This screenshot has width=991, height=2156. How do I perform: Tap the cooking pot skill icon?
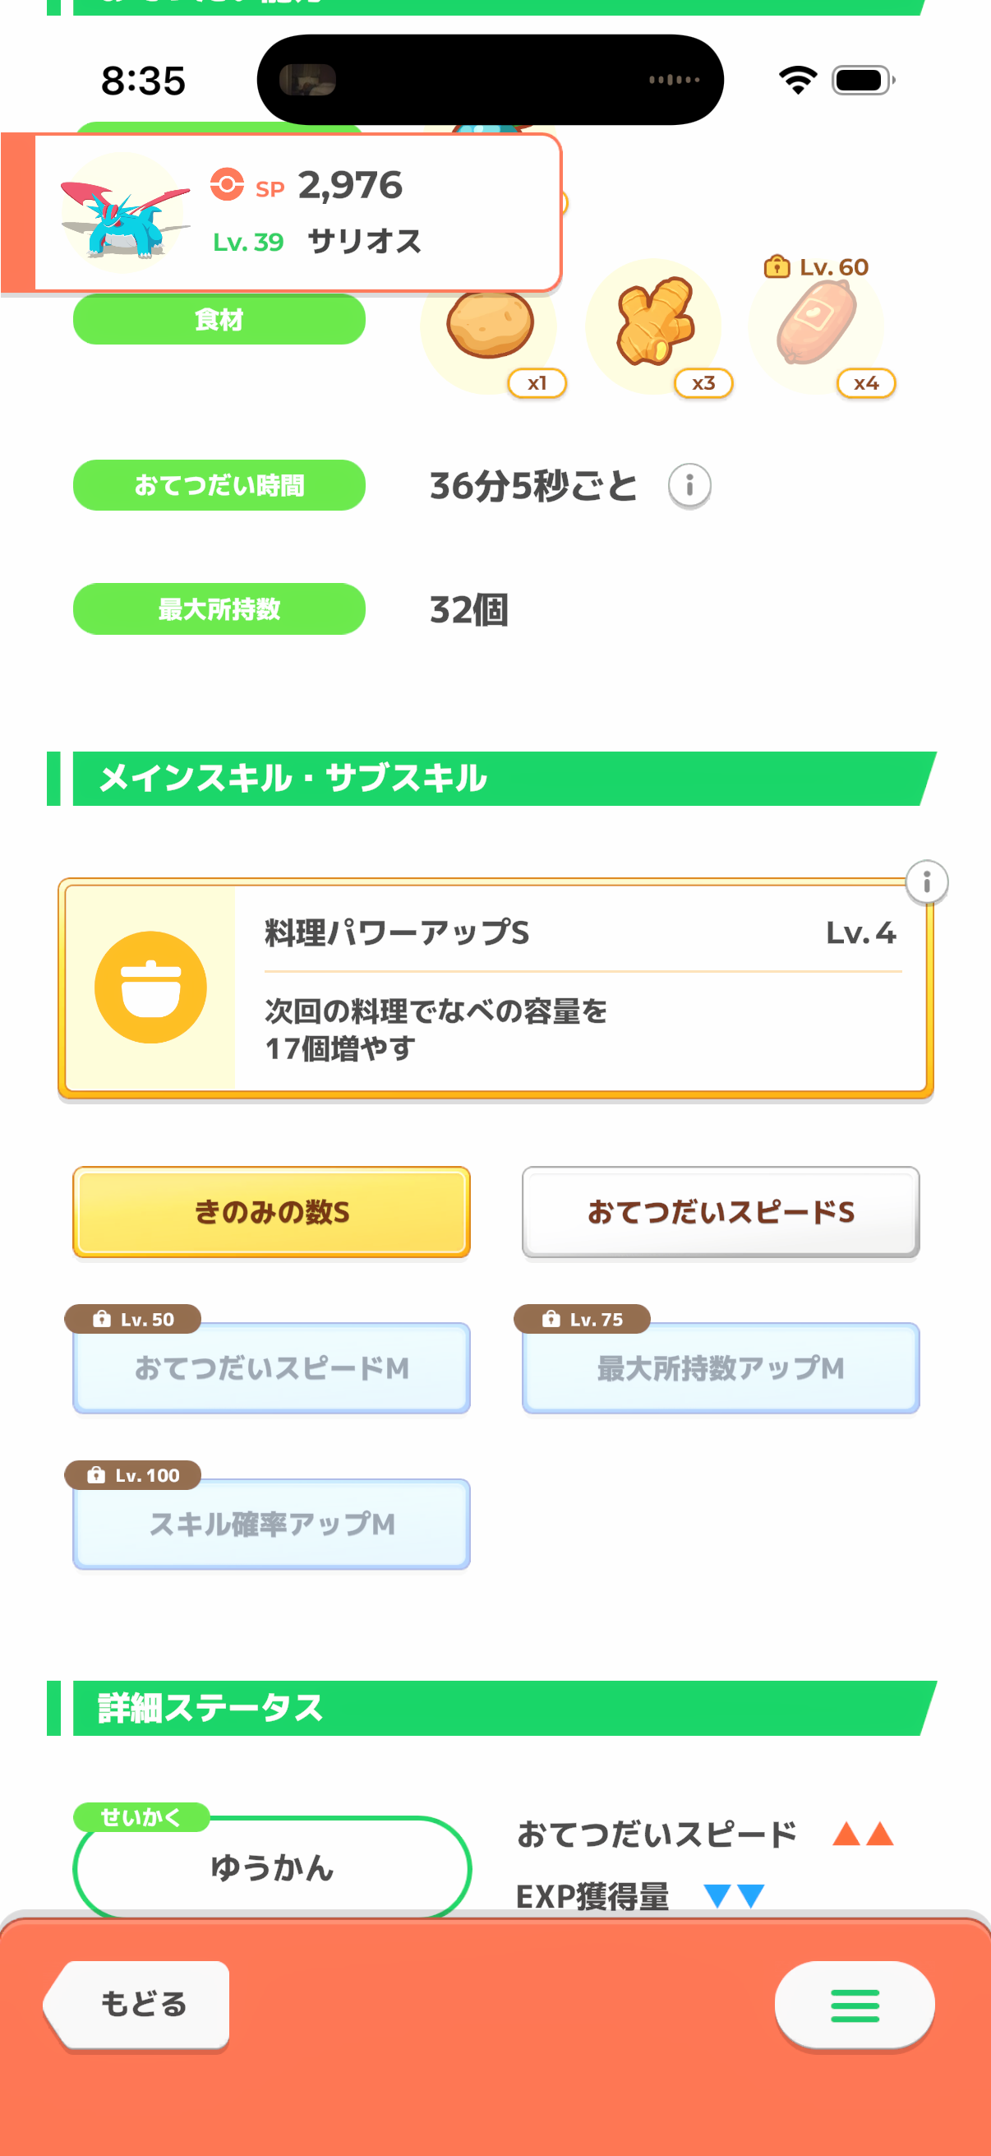tap(150, 988)
